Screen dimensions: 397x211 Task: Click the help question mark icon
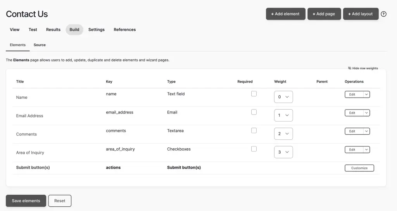point(383,14)
